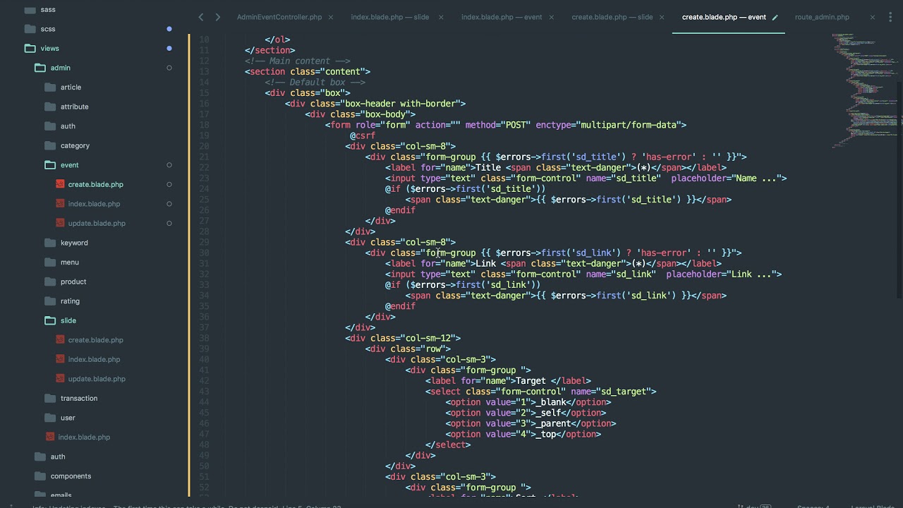
Task: Expand the transaction folder icon
Action: tap(49, 398)
